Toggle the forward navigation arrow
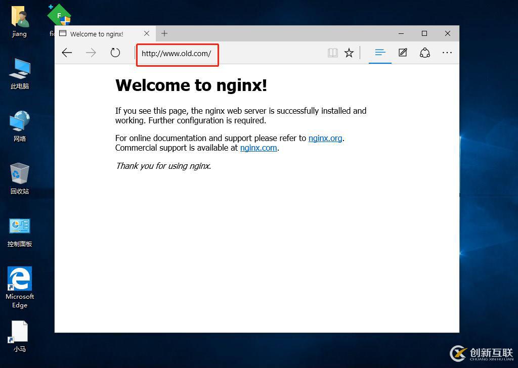This screenshot has height=368, width=518. 91,53
